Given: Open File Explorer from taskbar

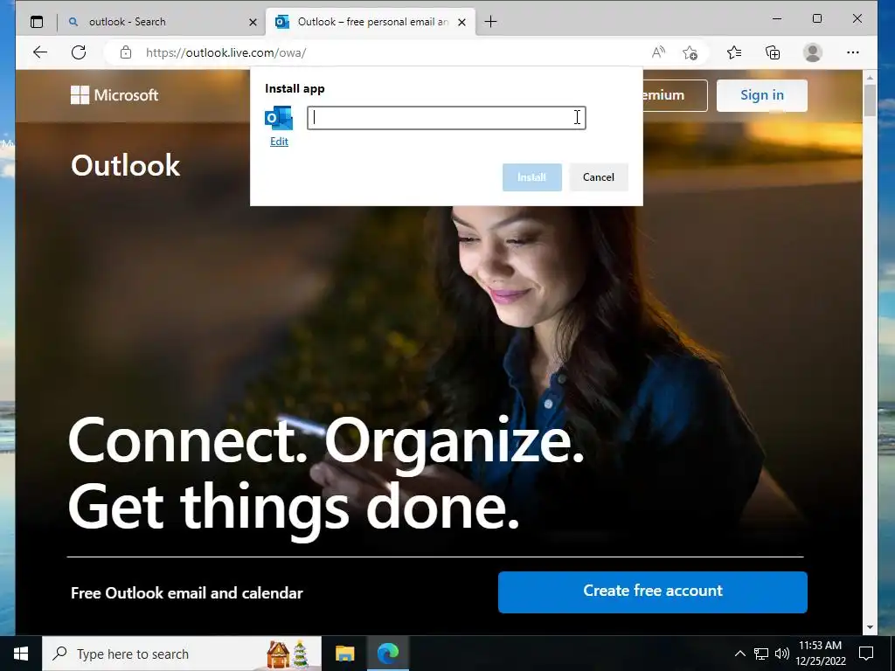Looking at the screenshot, I should 344,654.
